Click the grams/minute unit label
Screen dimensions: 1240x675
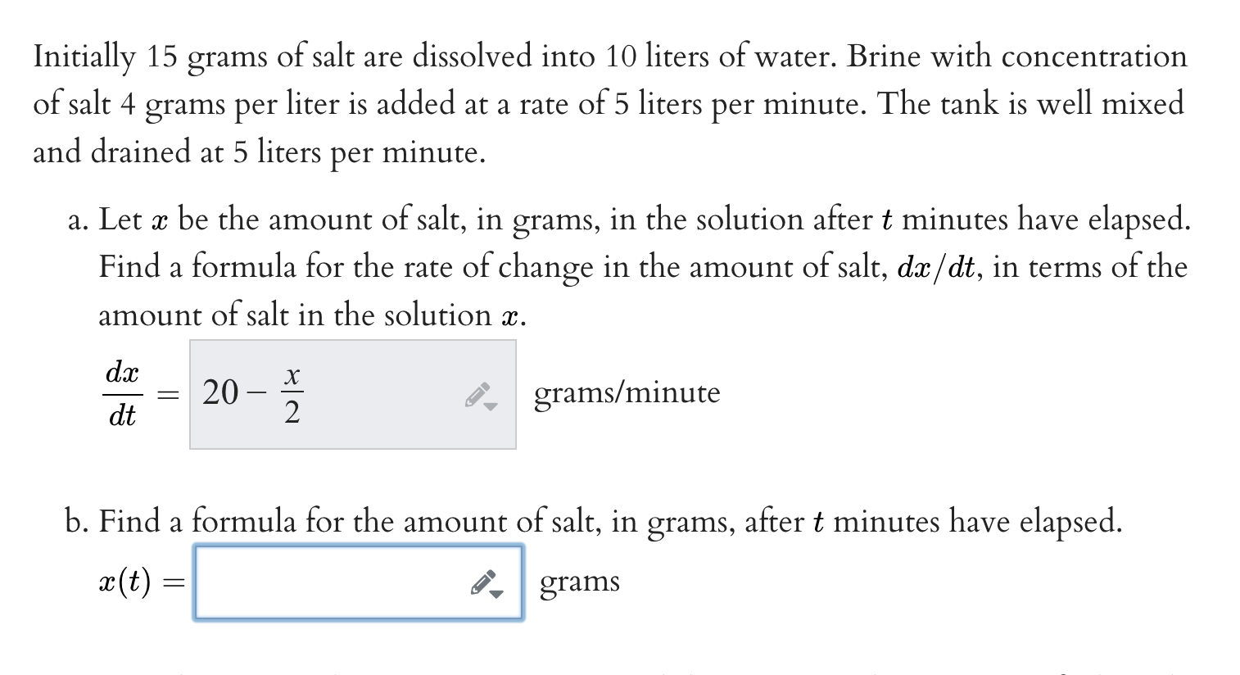pyautogui.click(x=627, y=393)
